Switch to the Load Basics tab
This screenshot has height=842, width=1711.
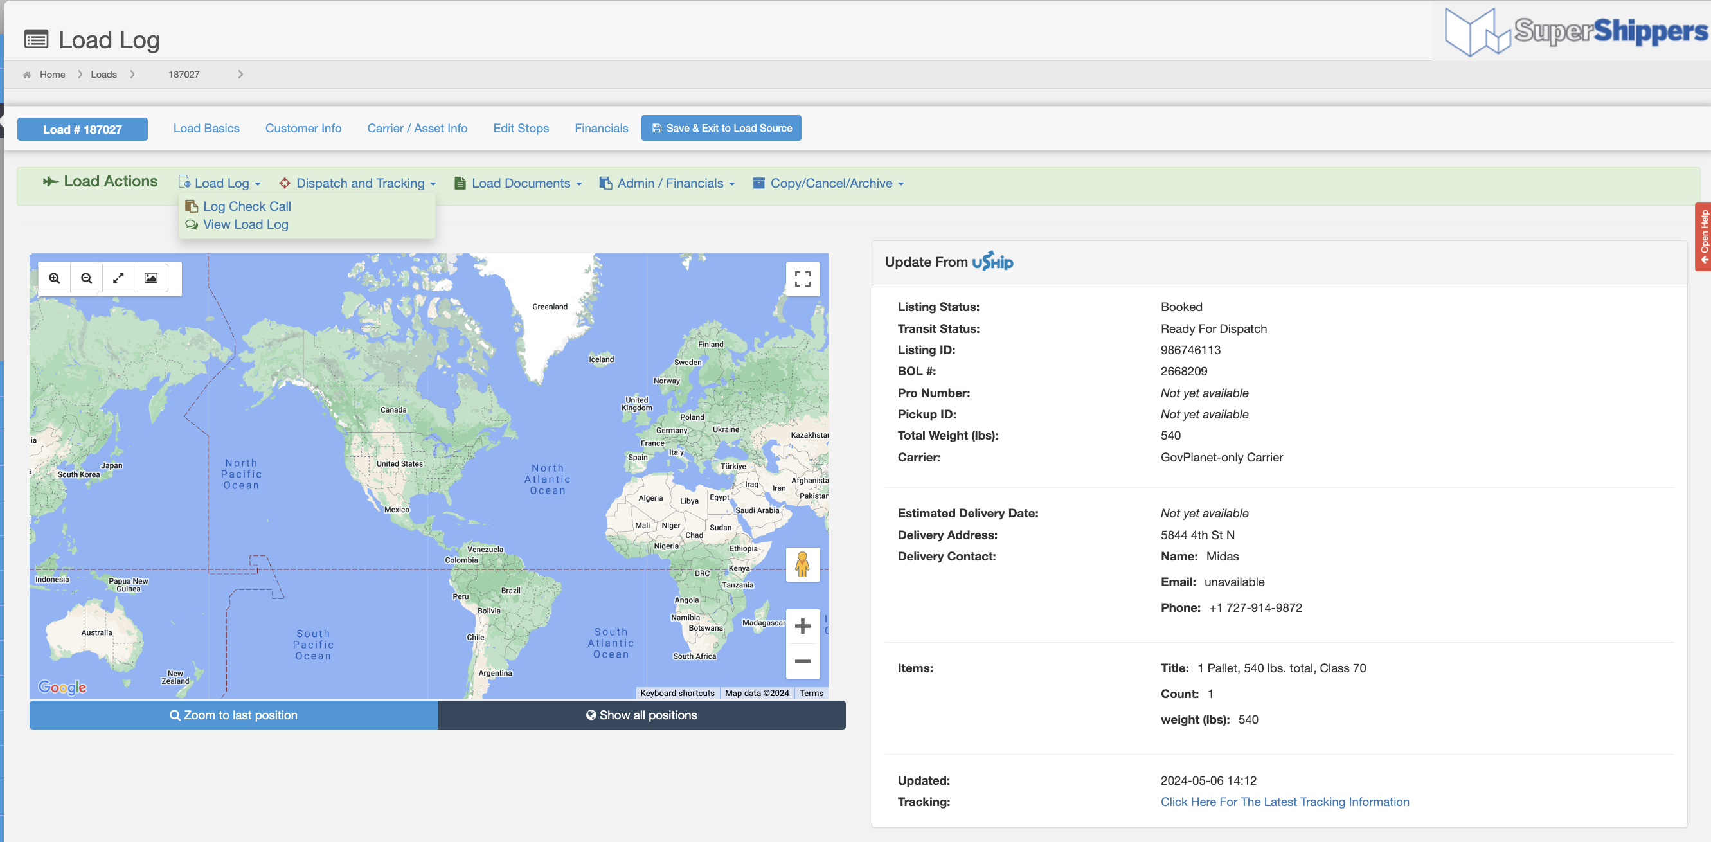(x=206, y=128)
